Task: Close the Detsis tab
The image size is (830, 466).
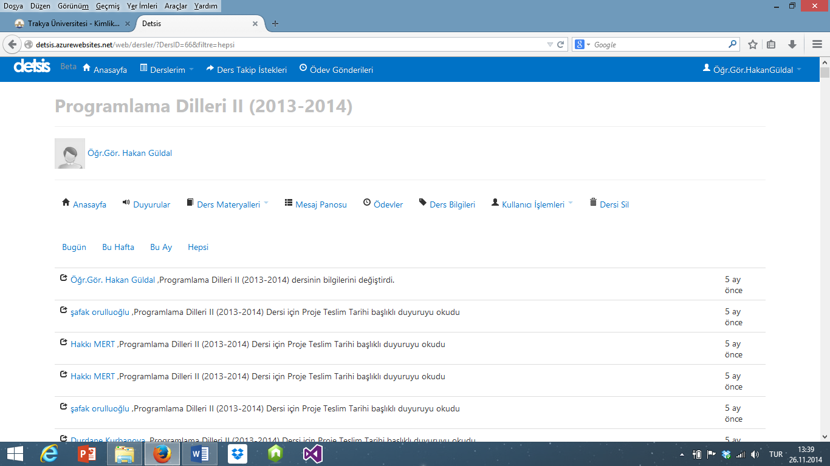Action: coord(255,24)
